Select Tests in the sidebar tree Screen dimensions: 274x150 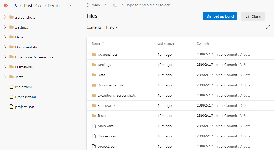[x=19, y=77]
